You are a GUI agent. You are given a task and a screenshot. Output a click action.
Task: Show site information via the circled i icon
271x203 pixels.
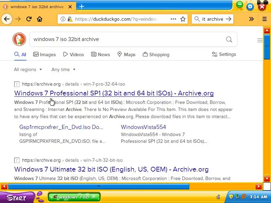(x=63, y=19)
